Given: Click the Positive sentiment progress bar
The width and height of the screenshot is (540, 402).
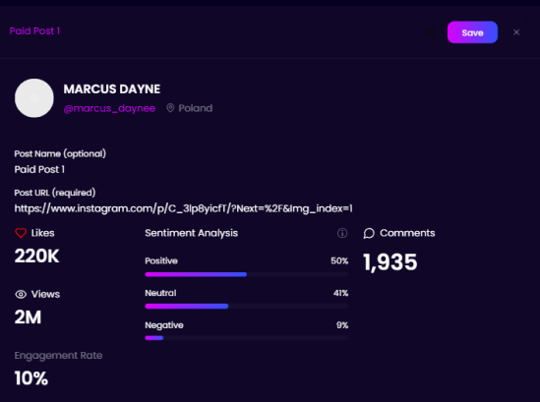Looking at the screenshot, I should 247,274.
